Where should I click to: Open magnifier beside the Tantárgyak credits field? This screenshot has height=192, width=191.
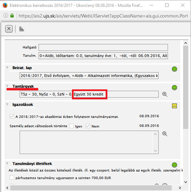[164, 94]
